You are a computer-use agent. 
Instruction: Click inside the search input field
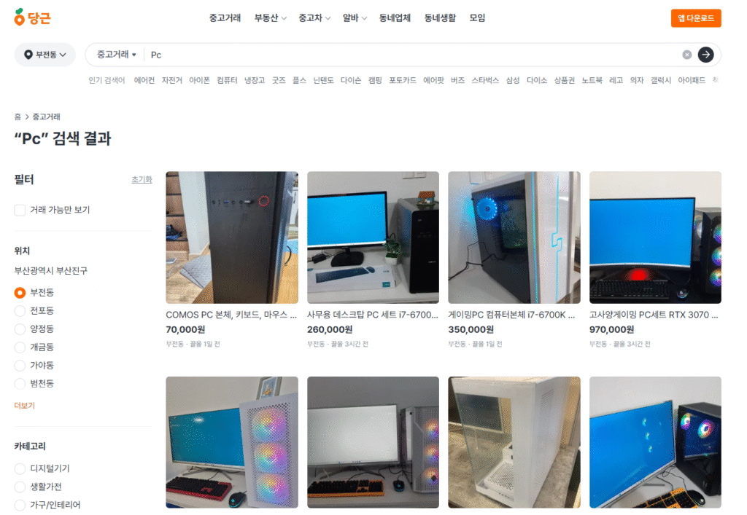[292, 55]
